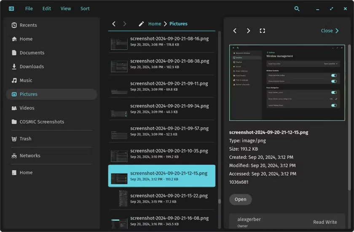Open the File menu

[x=29, y=8]
